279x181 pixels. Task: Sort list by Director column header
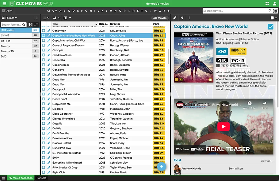pyautogui.click(x=130, y=24)
